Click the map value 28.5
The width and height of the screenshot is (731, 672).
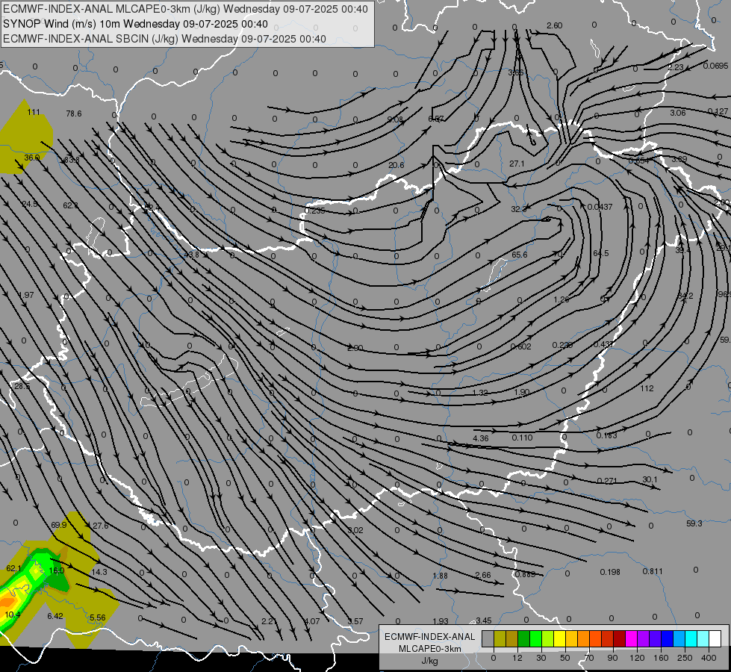(22, 386)
